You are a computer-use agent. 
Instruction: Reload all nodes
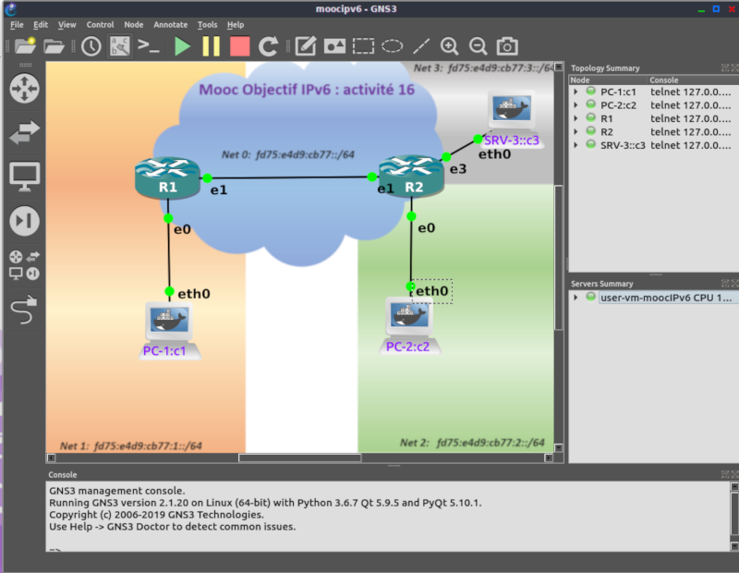tap(268, 46)
